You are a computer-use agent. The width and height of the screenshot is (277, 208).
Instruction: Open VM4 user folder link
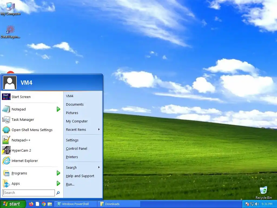70,96
